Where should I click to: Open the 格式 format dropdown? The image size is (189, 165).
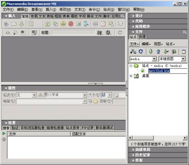(34, 95)
